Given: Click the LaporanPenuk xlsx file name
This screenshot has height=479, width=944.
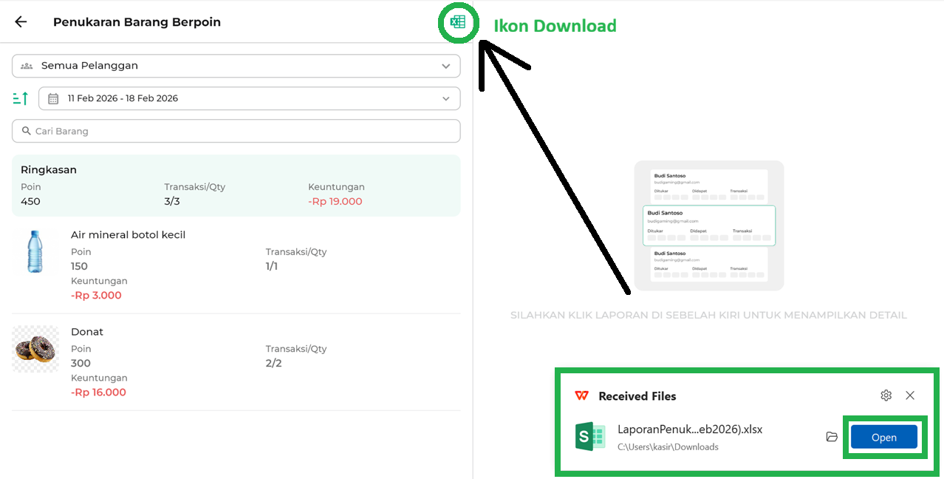Looking at the screenshot, I should tap(689, 429).
